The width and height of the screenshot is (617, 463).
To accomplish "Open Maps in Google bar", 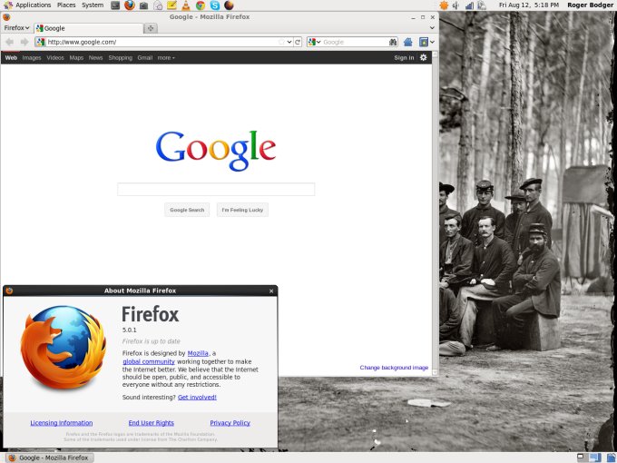I will pos(76,58).
